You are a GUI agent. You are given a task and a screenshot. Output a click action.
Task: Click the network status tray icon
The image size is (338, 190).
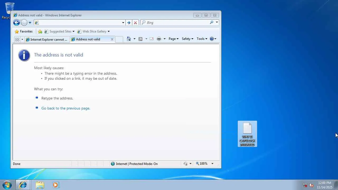305,185
